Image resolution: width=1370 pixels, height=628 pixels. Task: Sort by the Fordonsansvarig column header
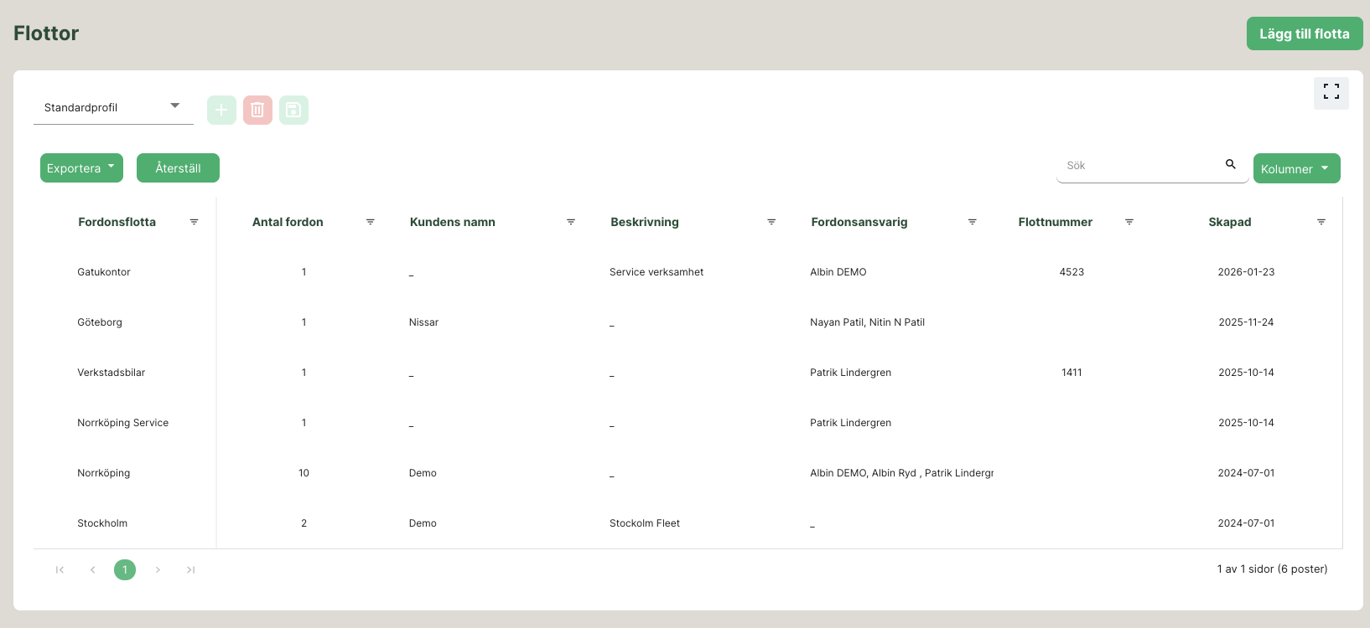click(x=859, y=222)
